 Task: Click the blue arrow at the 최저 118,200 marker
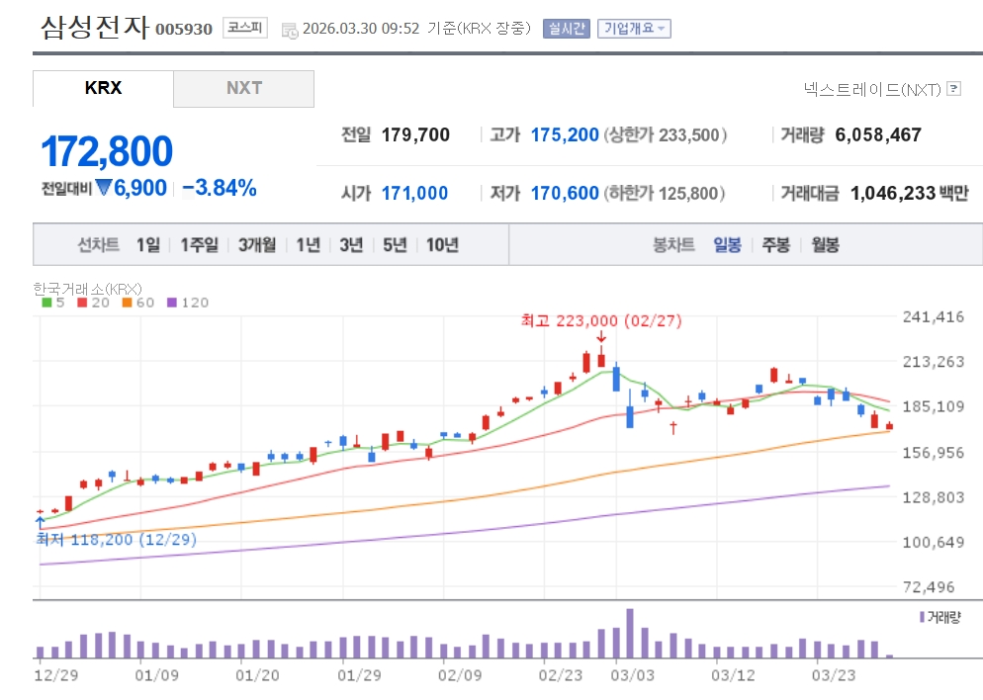(40, 522)
